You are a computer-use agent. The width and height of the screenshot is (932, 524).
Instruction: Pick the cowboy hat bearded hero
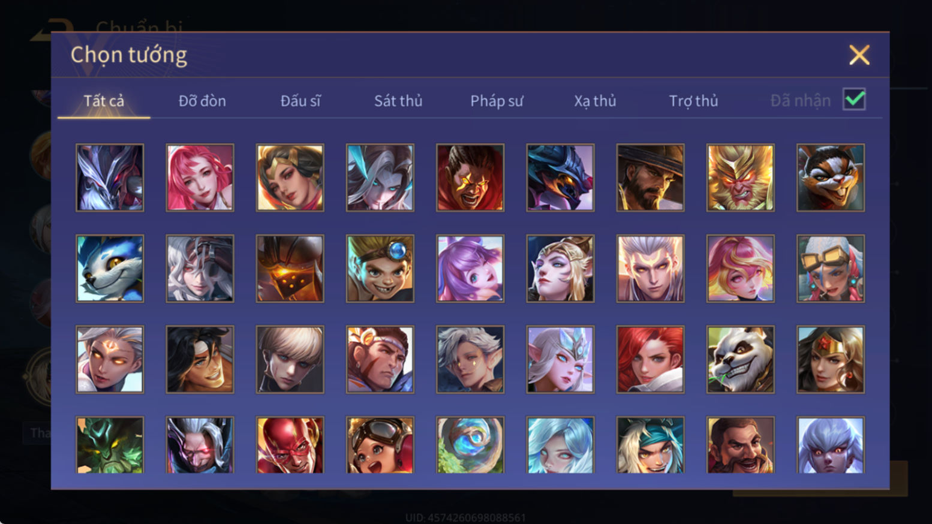click(x=650, y=177)
